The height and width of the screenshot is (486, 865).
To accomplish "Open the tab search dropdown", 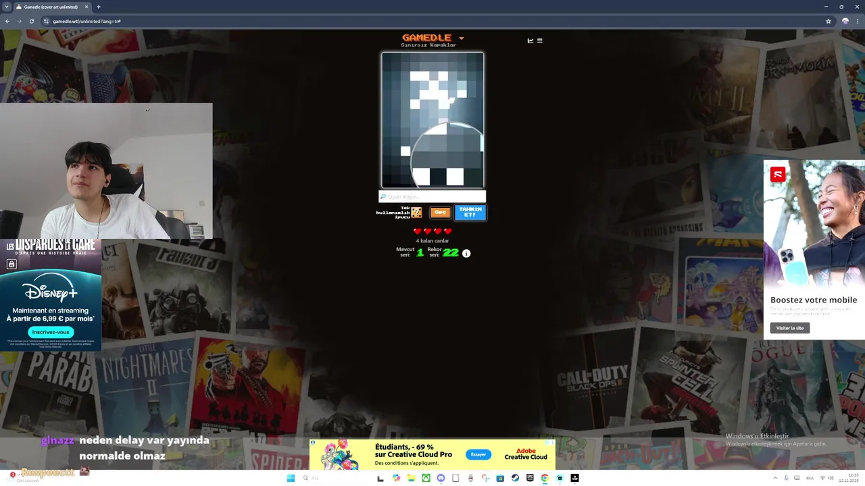I will click(7, 7).
